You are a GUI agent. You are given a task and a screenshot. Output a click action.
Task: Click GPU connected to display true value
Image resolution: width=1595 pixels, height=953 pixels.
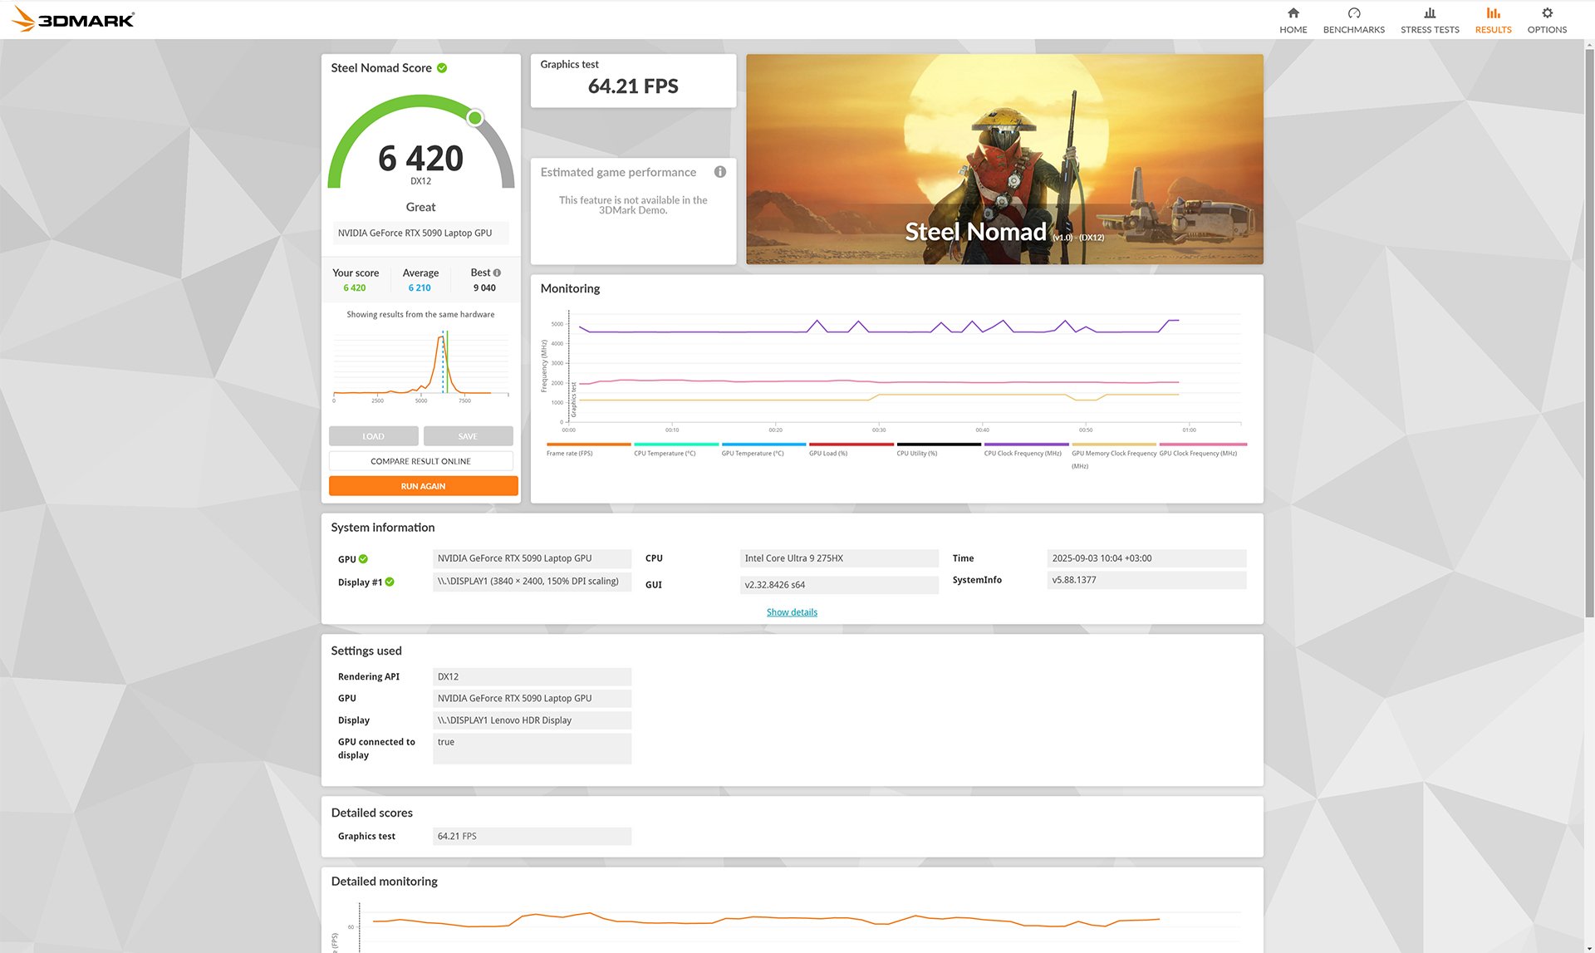532,749
